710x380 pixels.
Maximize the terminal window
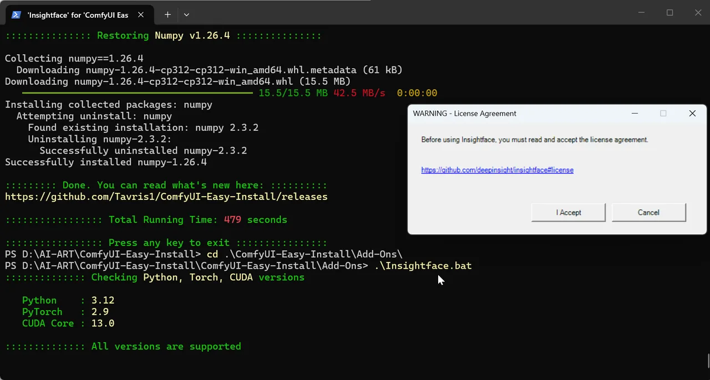coord(670,12)
